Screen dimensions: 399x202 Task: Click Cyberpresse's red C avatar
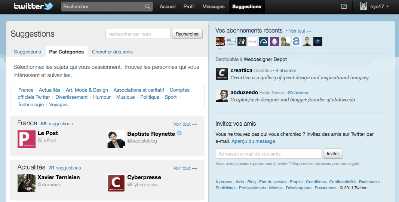[116, 183]
